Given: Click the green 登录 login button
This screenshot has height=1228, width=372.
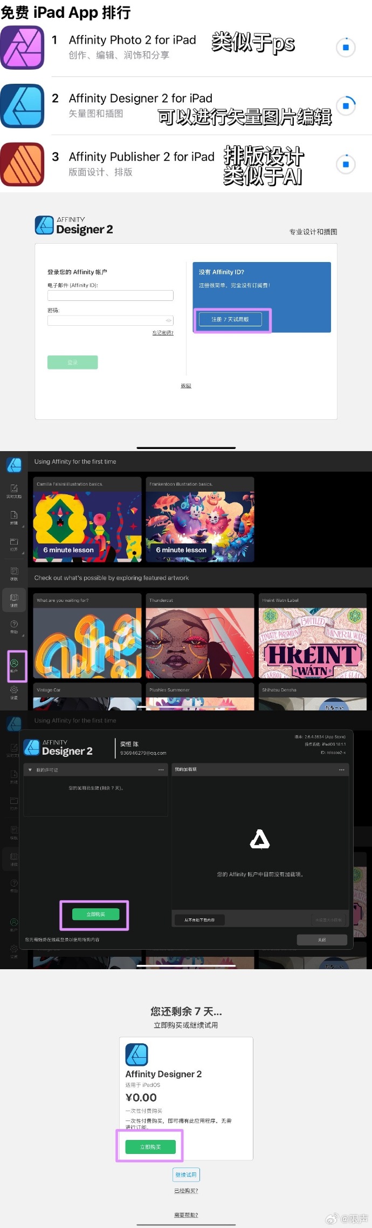Looking at the screenshot, I should point(73,363).
